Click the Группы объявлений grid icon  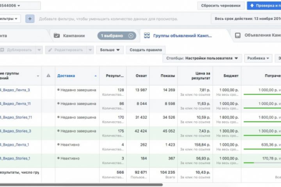coord(147,35)
